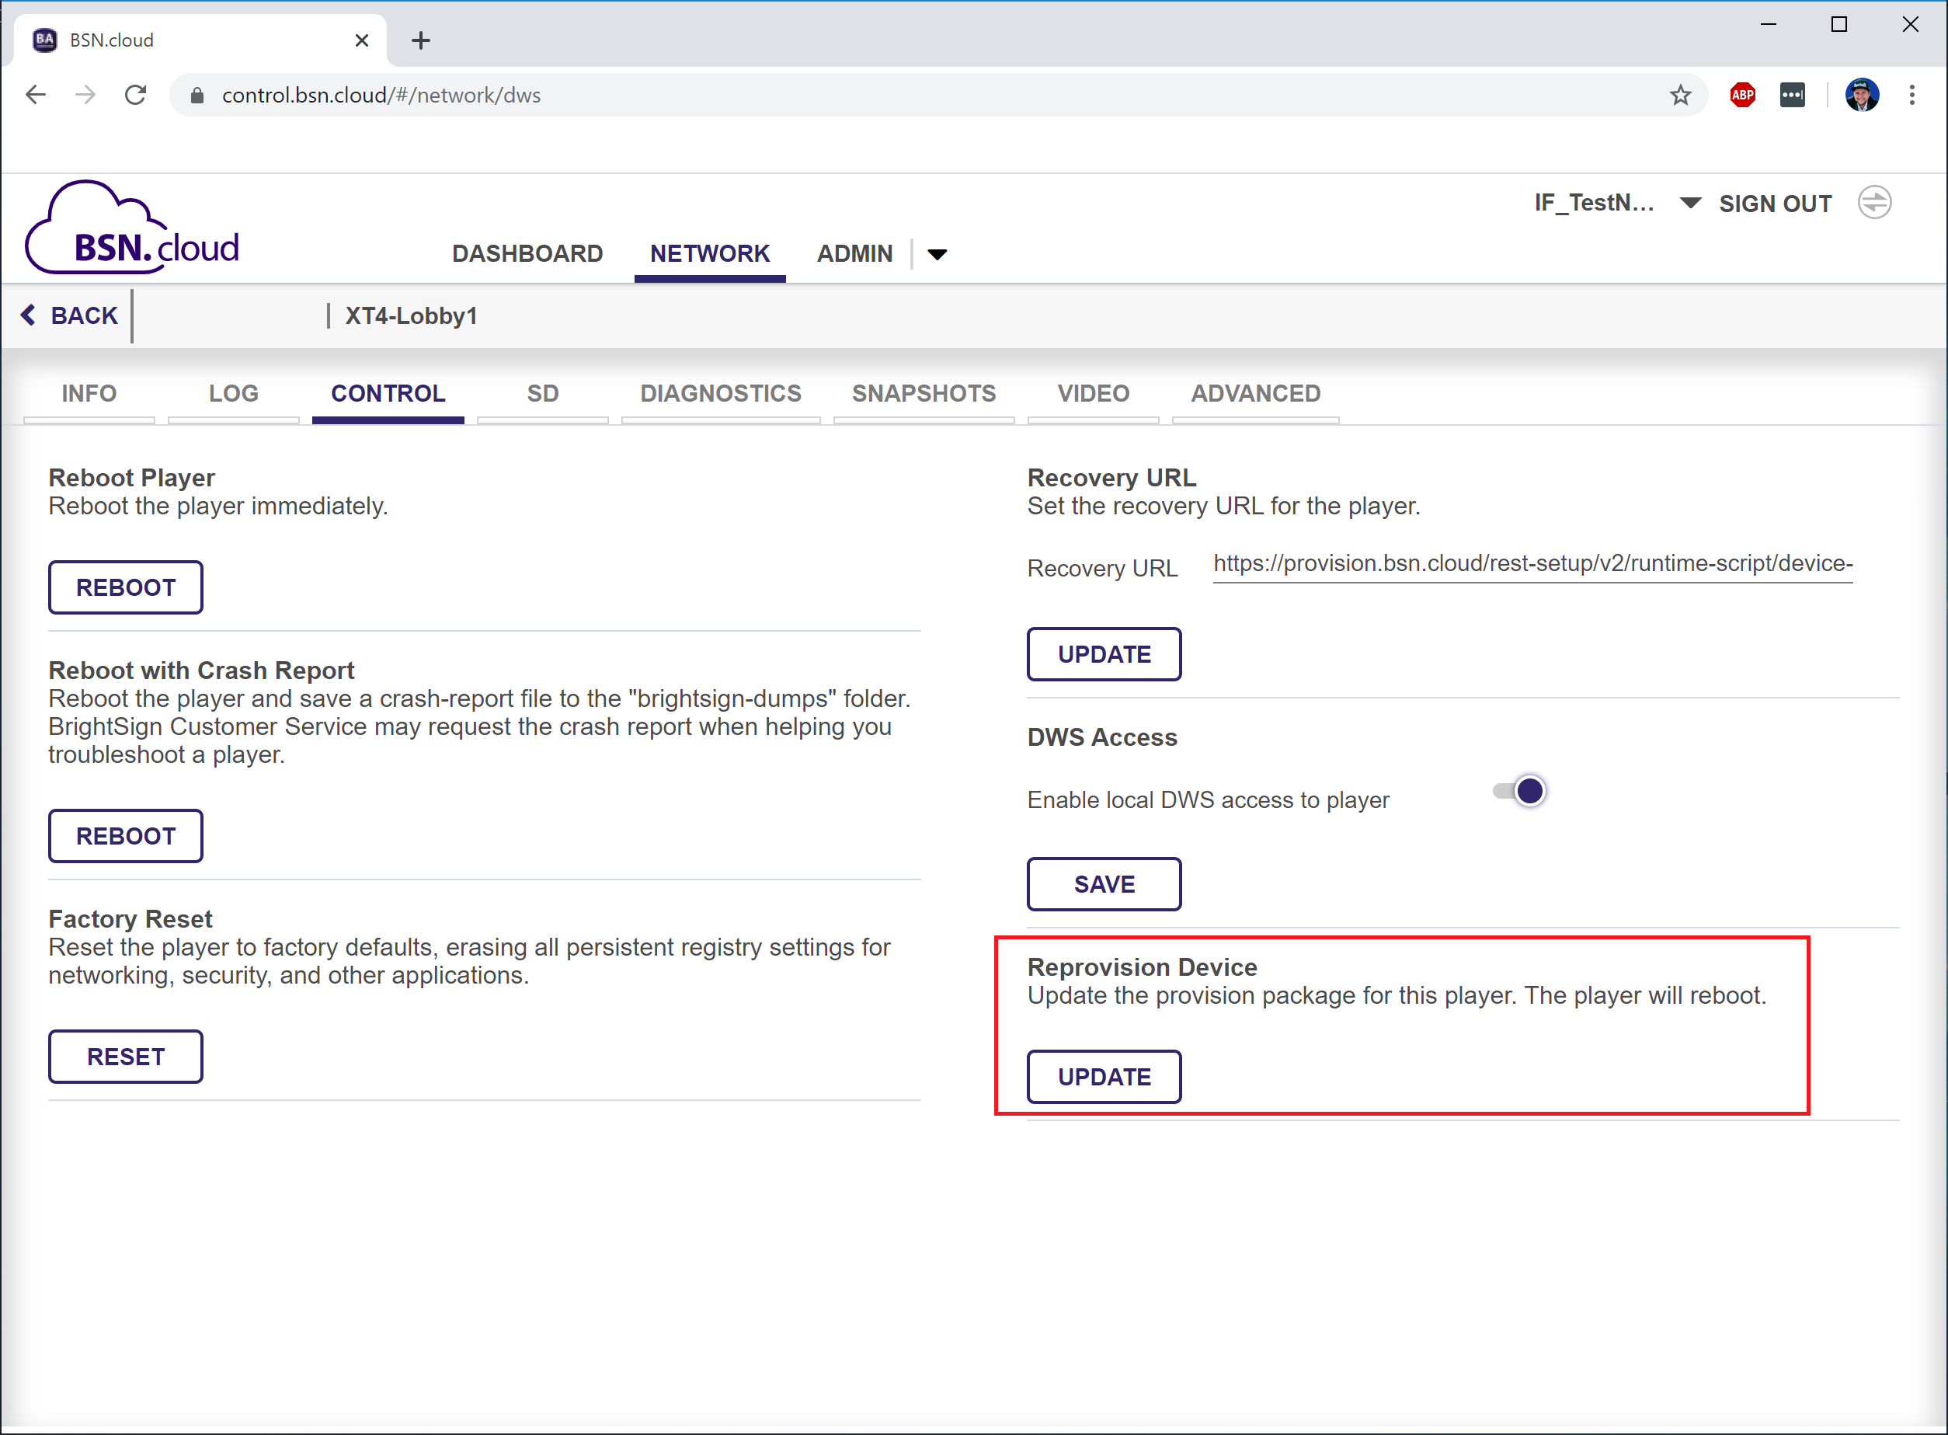Click the browser profile avatar

[1861, 95]
